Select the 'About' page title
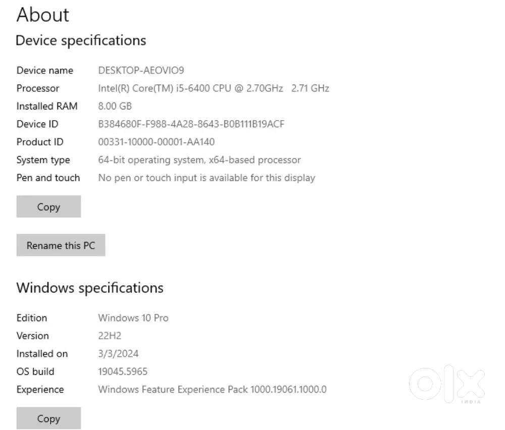The height and width of the screenshot is (430, 505). point(43,15)
